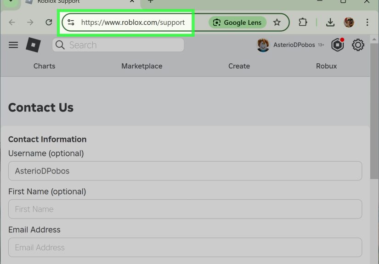Open the AsterioDPobos profile name link
The image size is (379, 264).
pos(294,45)
